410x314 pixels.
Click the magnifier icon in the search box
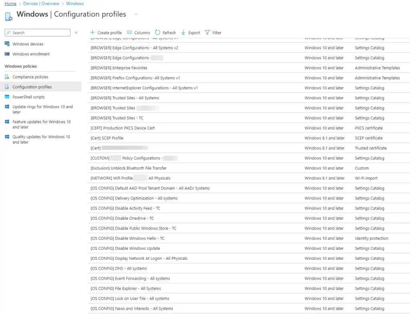9,32
